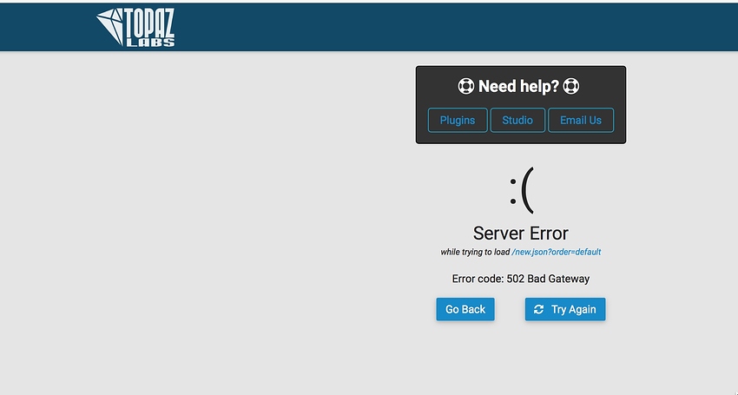
Task: Click the Server Error heading
Action: click(x=520, y=233)
